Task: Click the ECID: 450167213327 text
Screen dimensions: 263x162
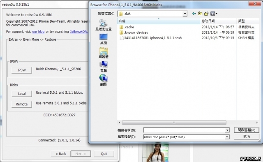Action: point(59,115)
